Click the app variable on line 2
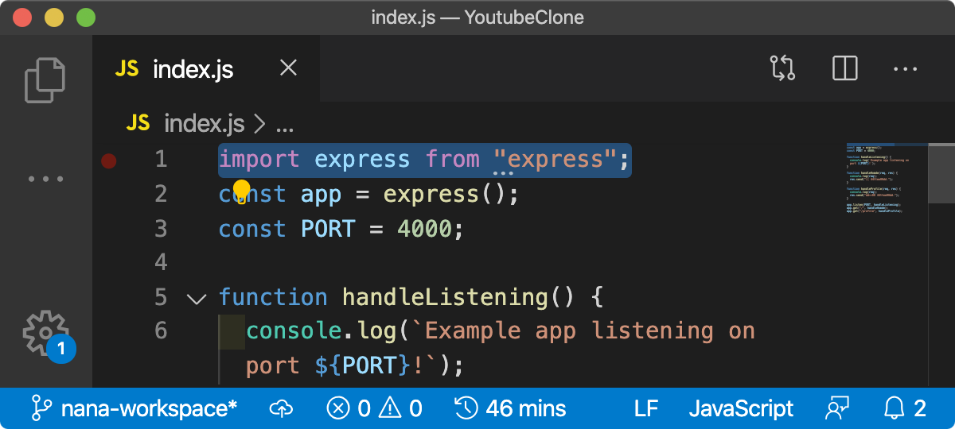 pyautogui.click(x=322, y=194)
